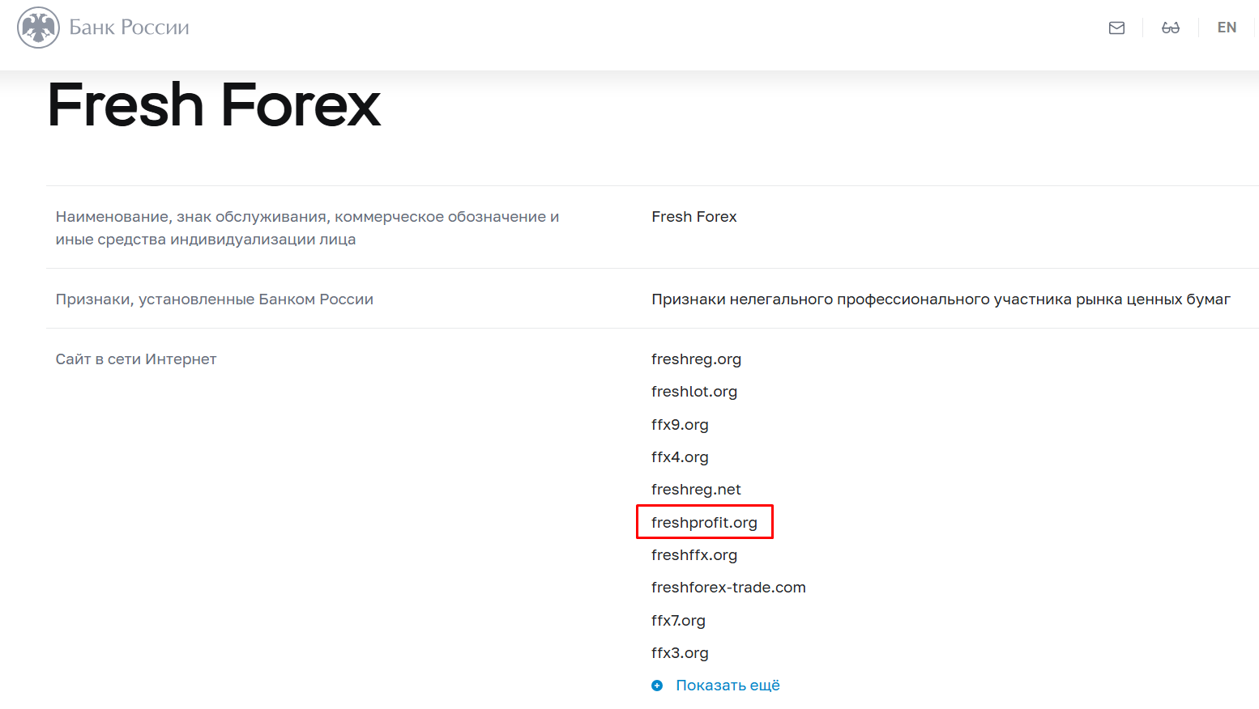Screen dimensions: 1259x709
Task: Open the mail envelope icon
Action: pyautogui.click(x=1116, y=28)
